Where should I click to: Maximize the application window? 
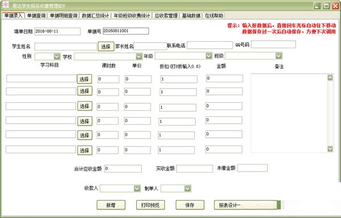pos(326,6)
